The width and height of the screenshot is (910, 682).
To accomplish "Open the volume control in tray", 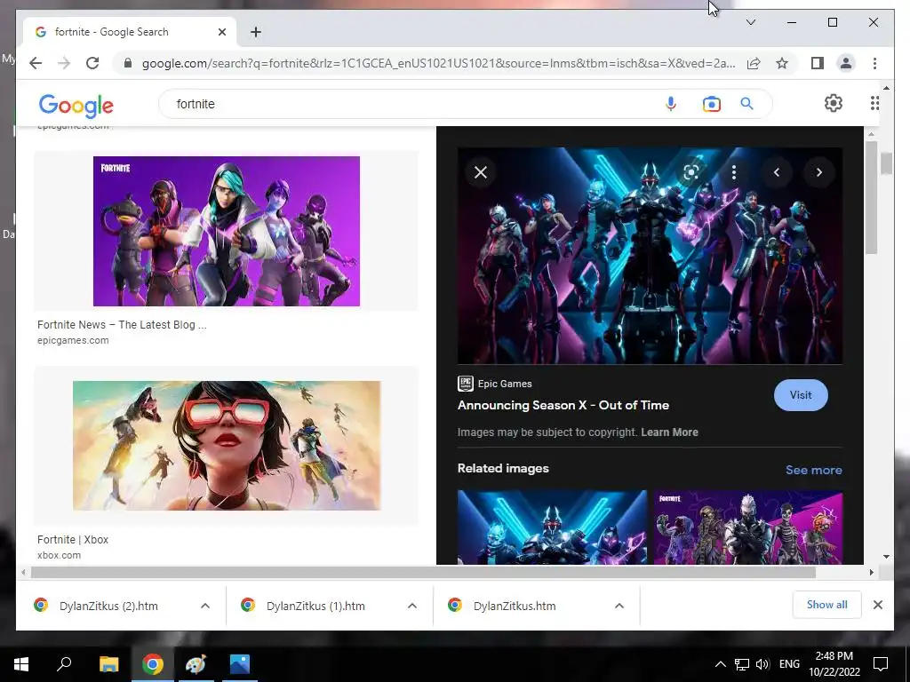I will [762, 664].
